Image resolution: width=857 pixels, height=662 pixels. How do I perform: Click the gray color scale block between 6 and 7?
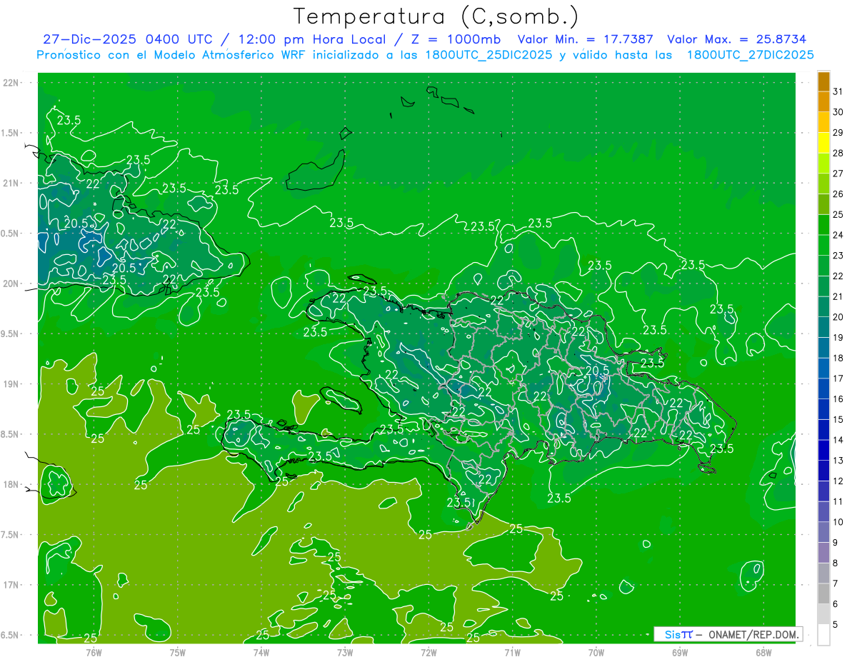click(823, 594)
